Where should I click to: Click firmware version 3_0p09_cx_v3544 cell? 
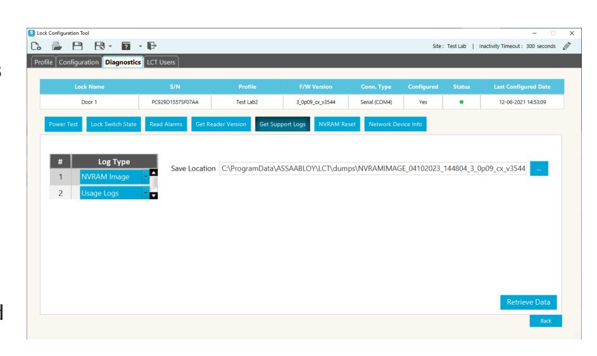(316, 102)
